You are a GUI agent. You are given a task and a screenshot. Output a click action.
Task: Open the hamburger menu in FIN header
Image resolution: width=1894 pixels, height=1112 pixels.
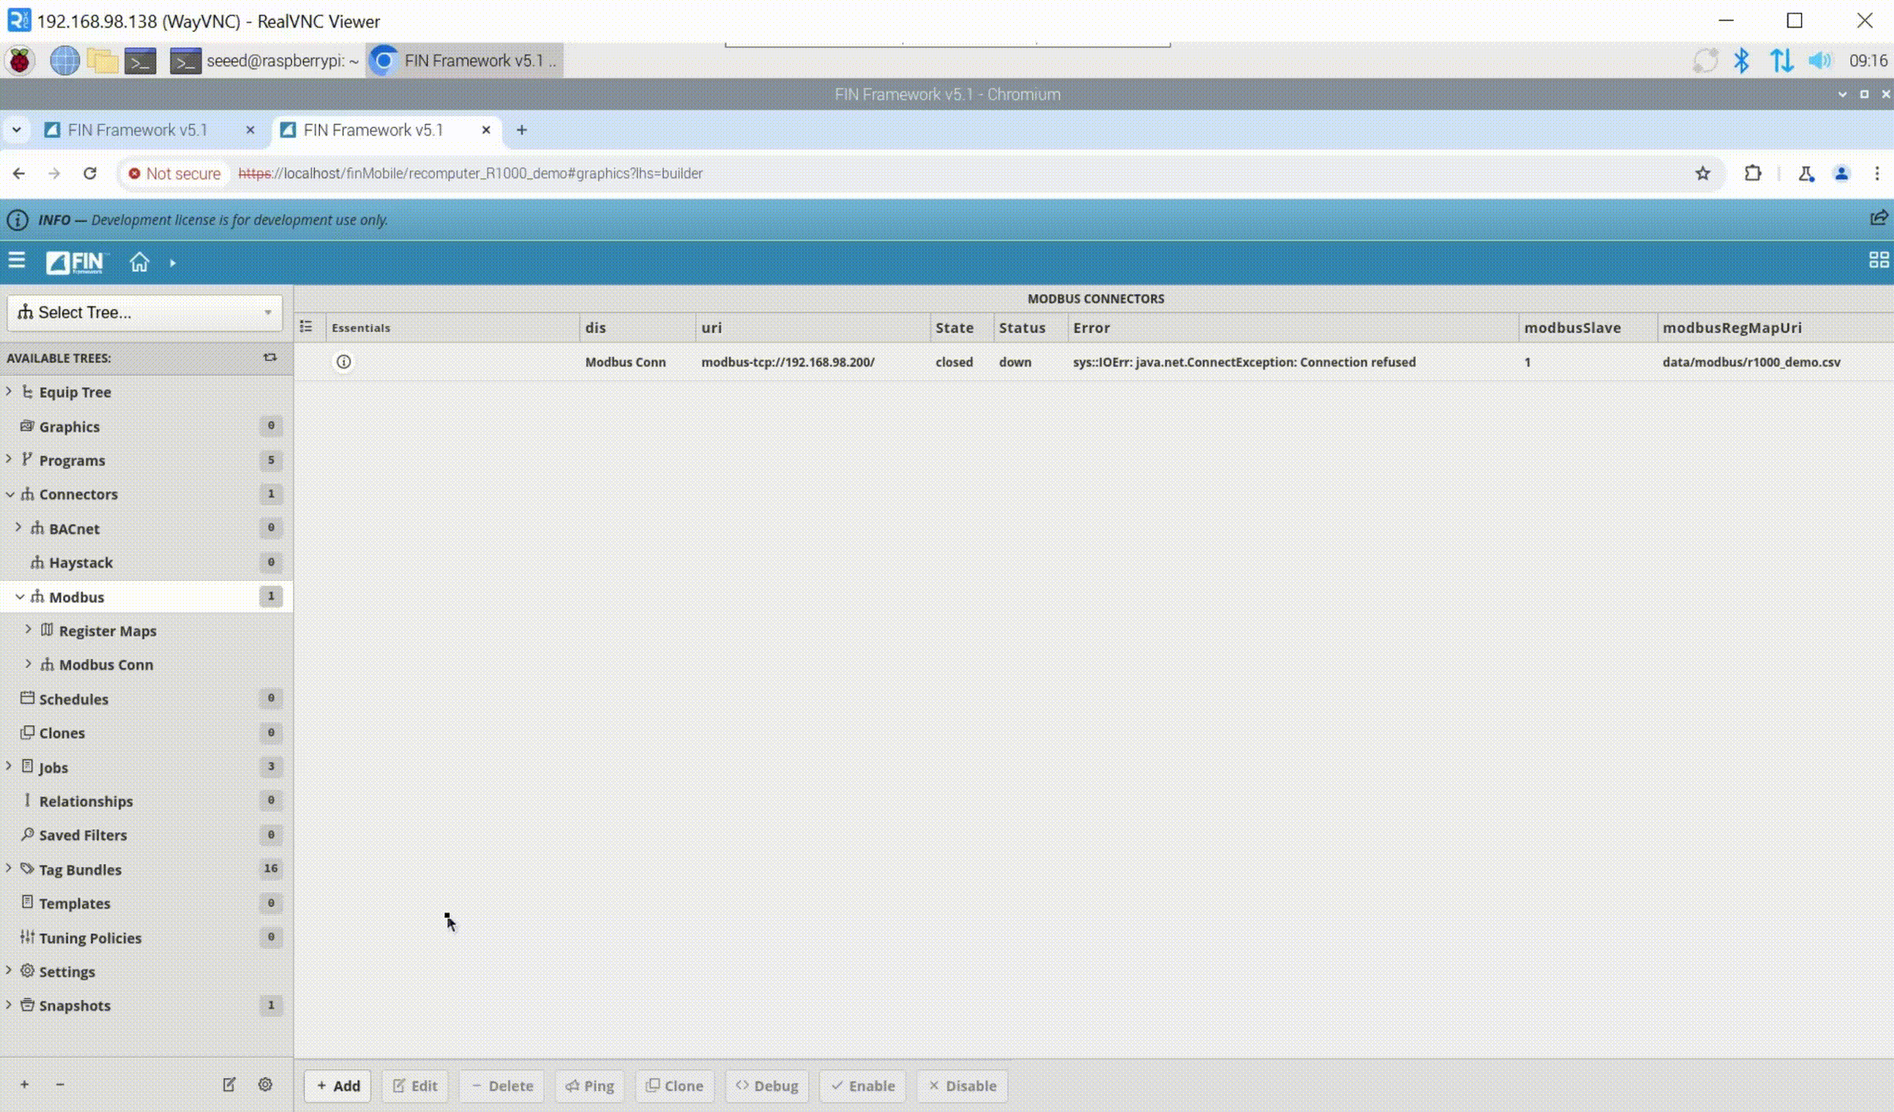(17, 261)
